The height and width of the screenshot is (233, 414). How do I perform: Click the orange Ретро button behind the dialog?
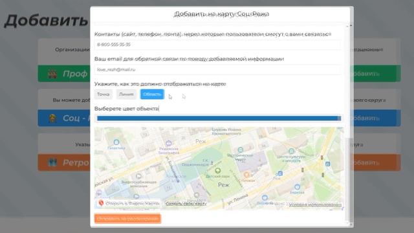click(64, 162)
